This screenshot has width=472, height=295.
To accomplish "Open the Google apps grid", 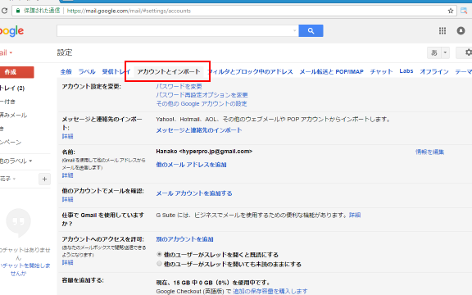I will [x=442, y=30].
